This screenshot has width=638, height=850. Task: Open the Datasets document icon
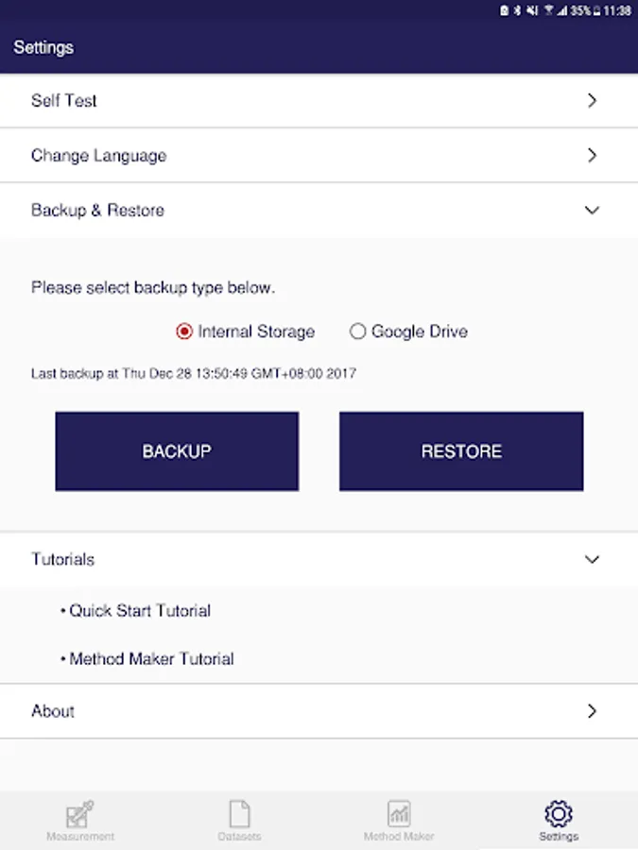(x=239, y=814)
